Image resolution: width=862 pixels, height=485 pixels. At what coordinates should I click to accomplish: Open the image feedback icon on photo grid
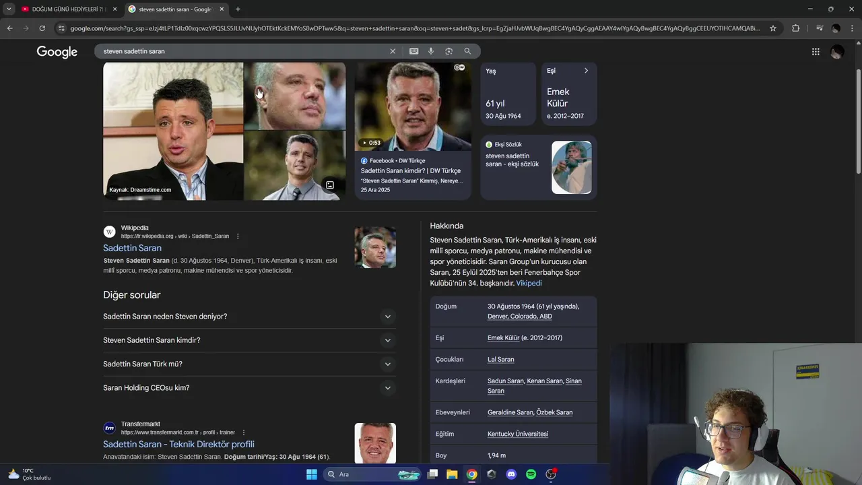point(330,185)
